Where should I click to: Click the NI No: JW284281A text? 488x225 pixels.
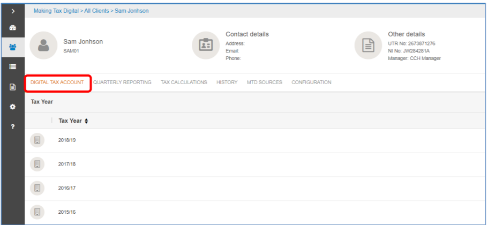pyautogui.click(x=409, y=51)
